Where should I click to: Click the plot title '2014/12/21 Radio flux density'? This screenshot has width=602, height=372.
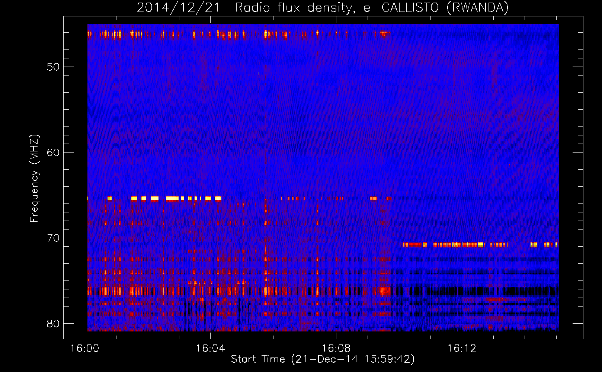click(323, 7)
